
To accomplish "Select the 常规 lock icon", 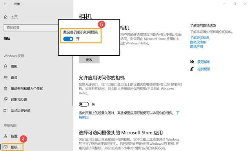I will pyautogui.click(x=5, y=66).
